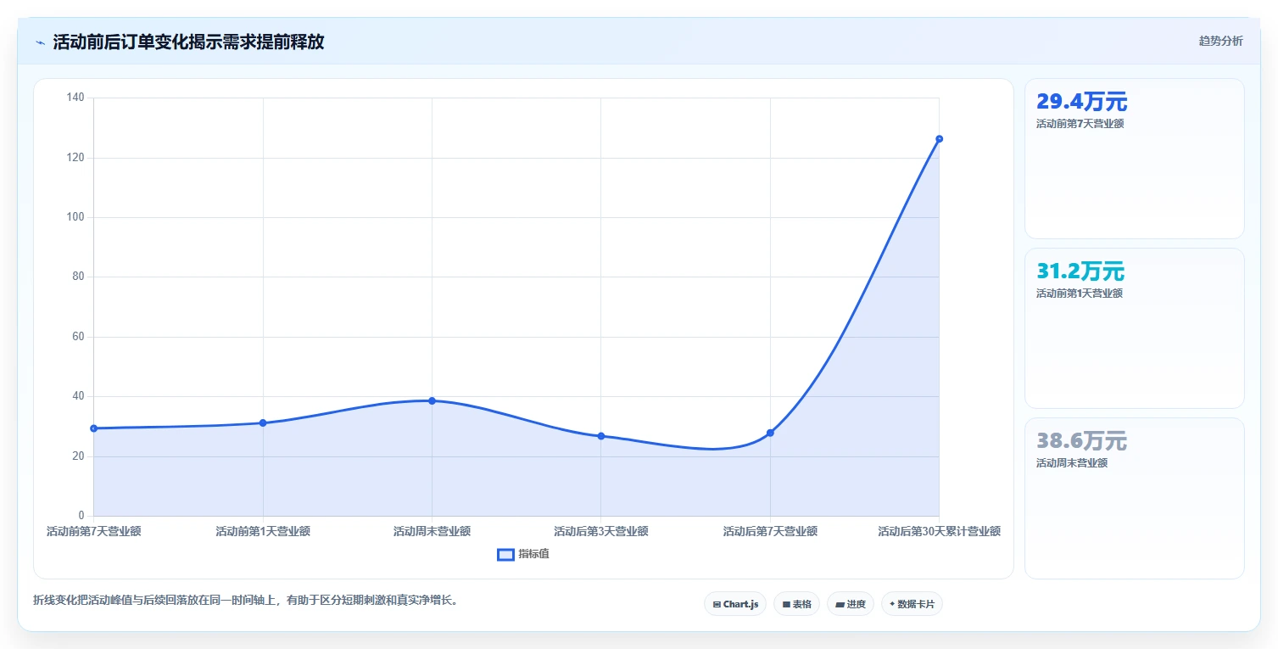The height and width of the screenshot is (649, 1278).
Task: Click the y-axis value 60
Action: coord(78,337)
